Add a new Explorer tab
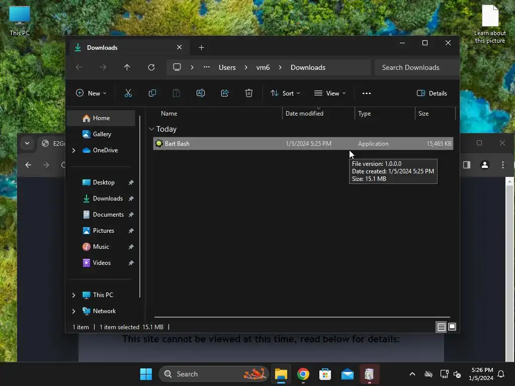This screenshot has width=515, height=386. pyautogui.click(x=201, y=48)
